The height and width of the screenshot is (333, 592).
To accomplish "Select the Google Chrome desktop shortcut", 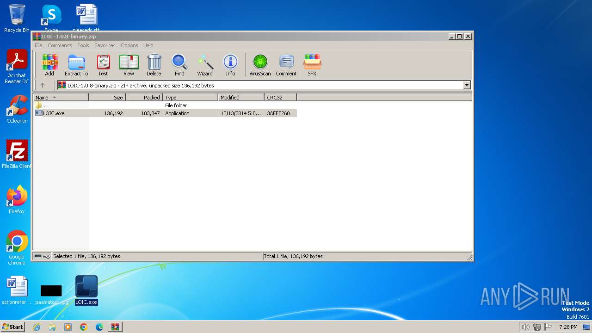I will click(x=17, y=248).
